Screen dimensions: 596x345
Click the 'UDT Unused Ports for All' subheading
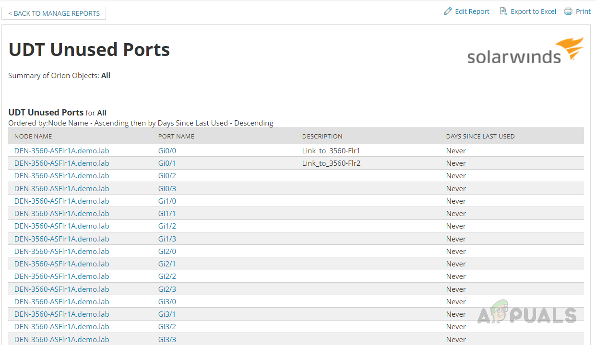(x=58, y=113)
